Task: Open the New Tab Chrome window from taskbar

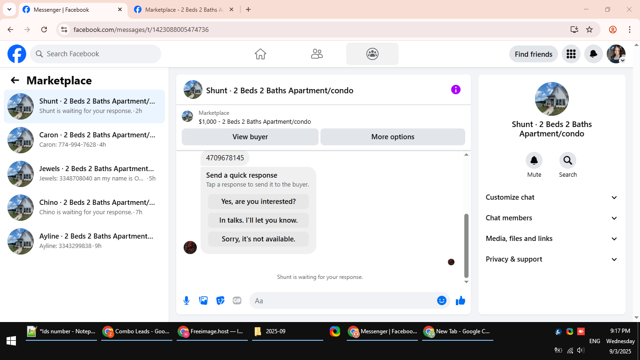Action: click(x=458, y=331)
